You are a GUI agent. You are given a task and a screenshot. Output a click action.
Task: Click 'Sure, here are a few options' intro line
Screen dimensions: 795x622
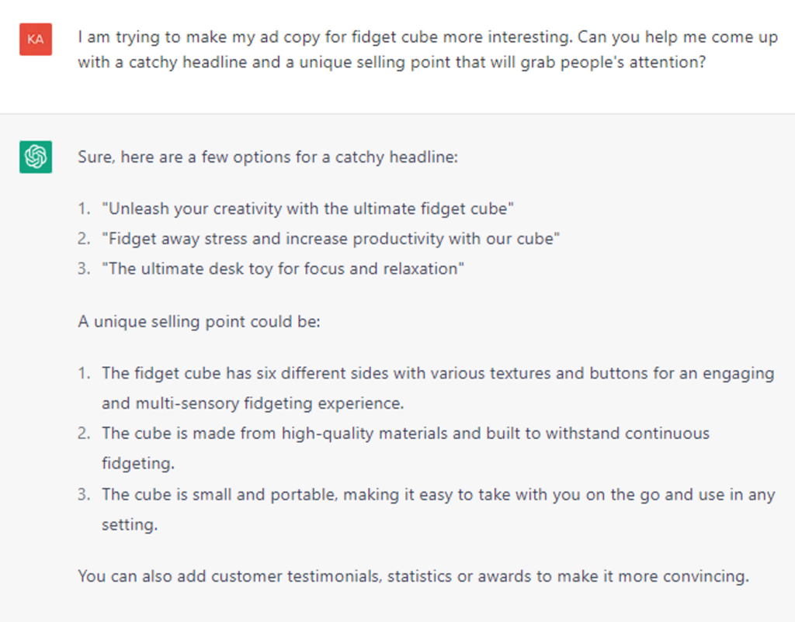pyautogui.click(x=268, y=157)
